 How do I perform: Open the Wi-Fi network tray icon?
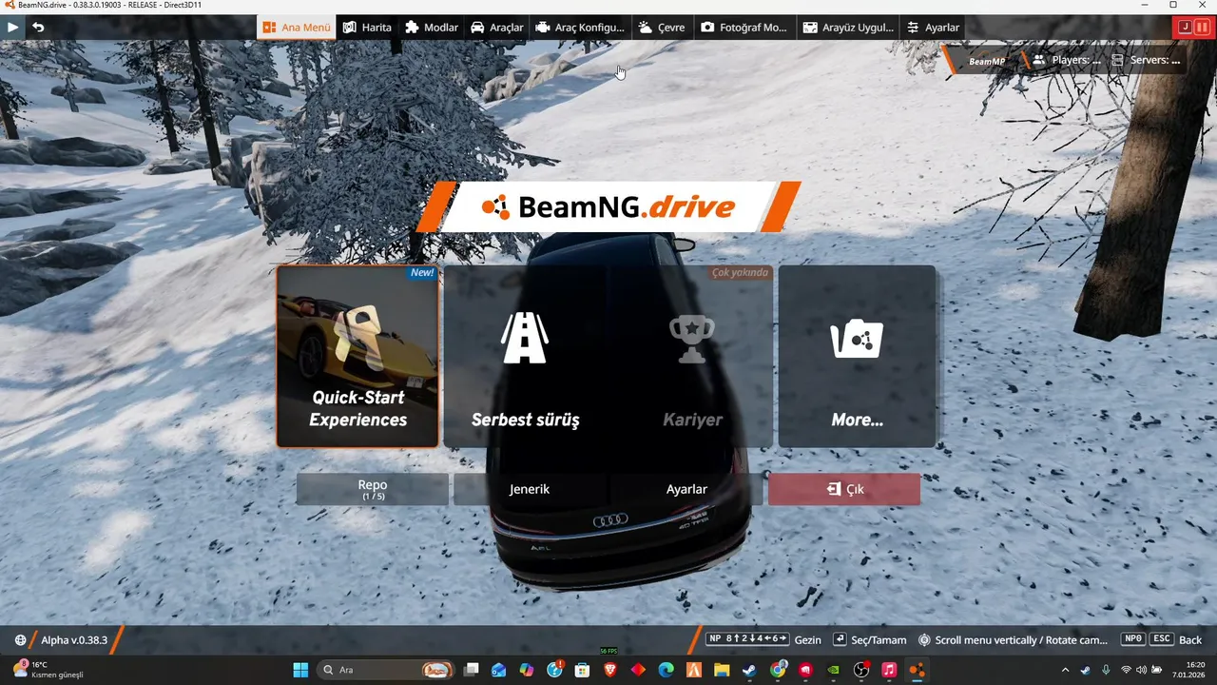pyautogui.click(x=1127, y=670)
